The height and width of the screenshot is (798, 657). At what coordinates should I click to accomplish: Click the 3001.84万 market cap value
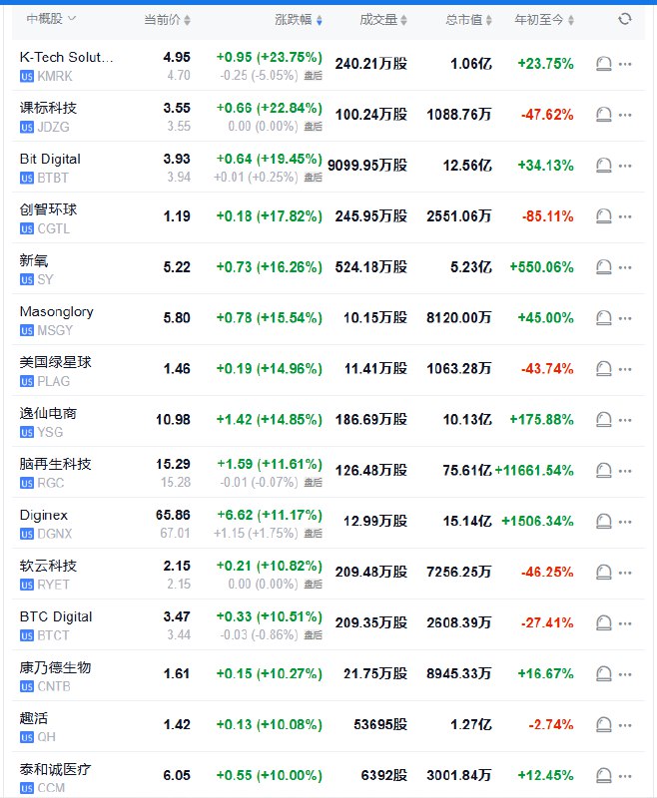tap(459, 776)
